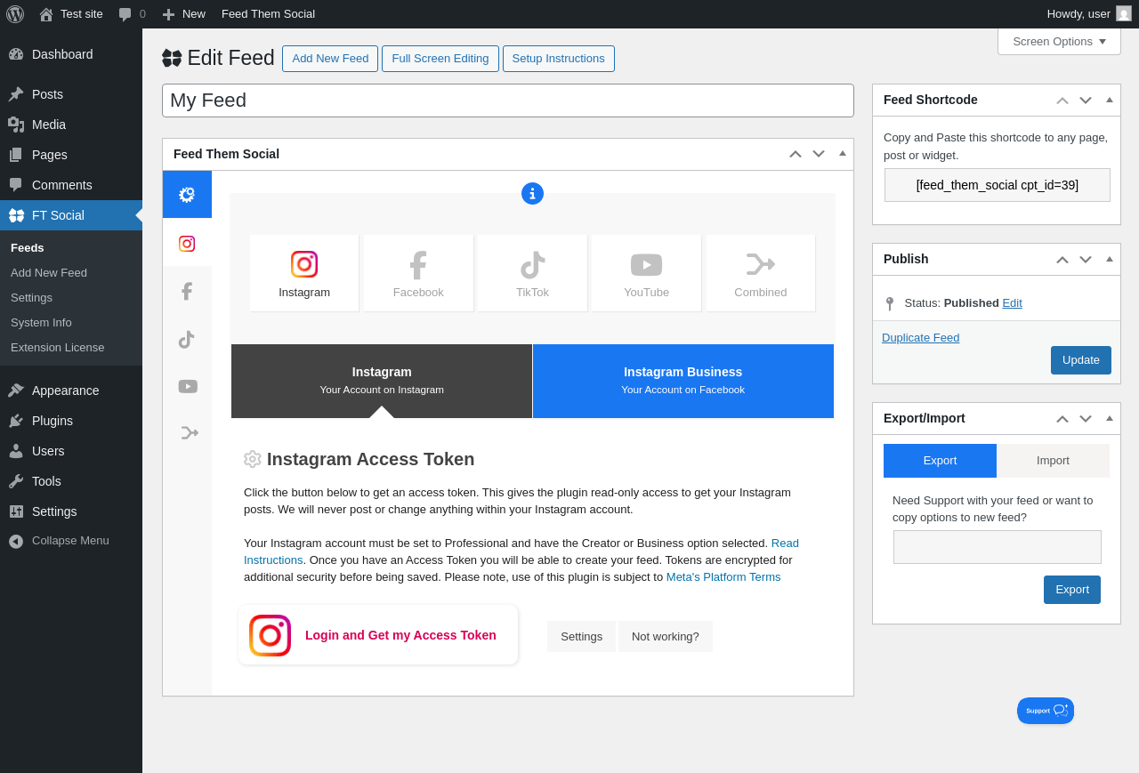Open Plugins in the sidebar
This screenshot has width=1139, height=773.
[71, 421]
